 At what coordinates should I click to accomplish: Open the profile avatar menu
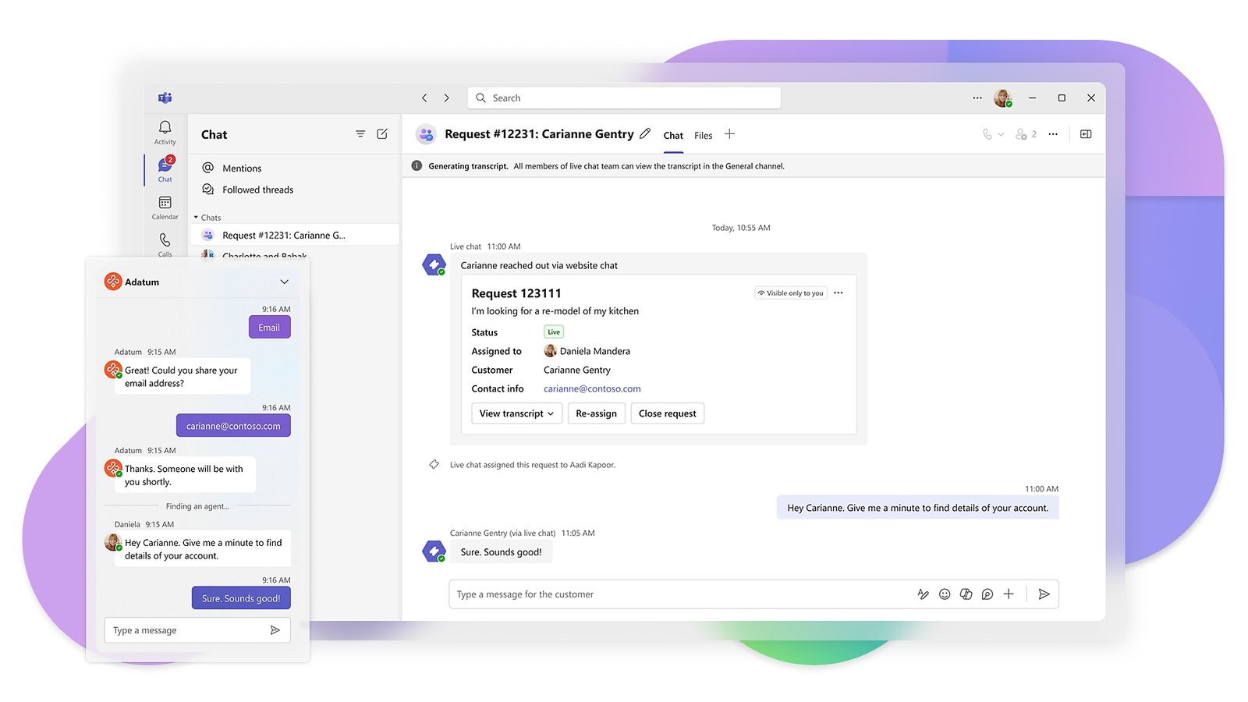(x=1003, y=97)
